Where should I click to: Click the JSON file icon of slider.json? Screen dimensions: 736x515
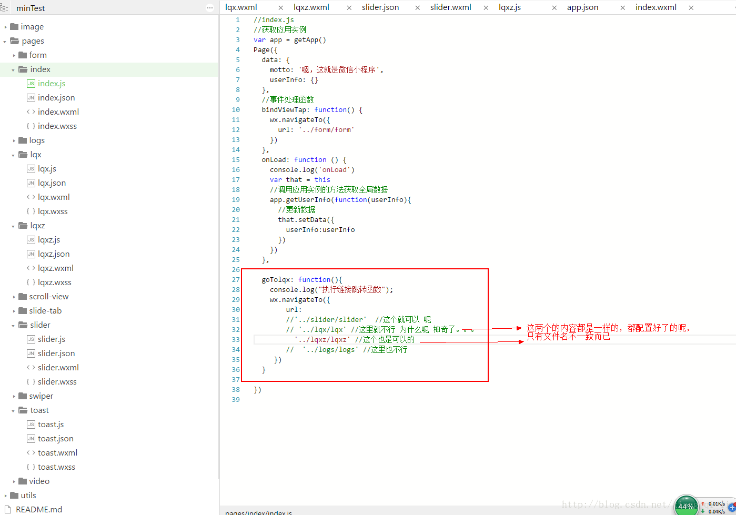[x=31, y=354]
